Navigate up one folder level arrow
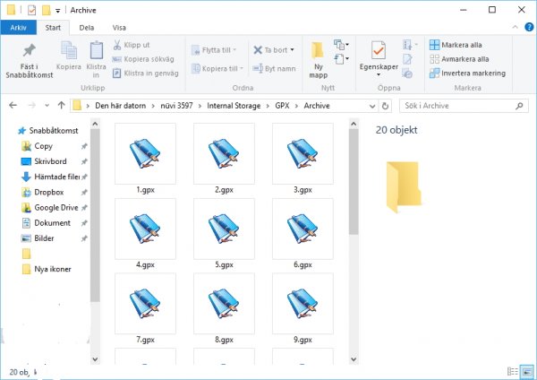Image resolution: width=537 pixels, height=380 pixels. (59, 106)
